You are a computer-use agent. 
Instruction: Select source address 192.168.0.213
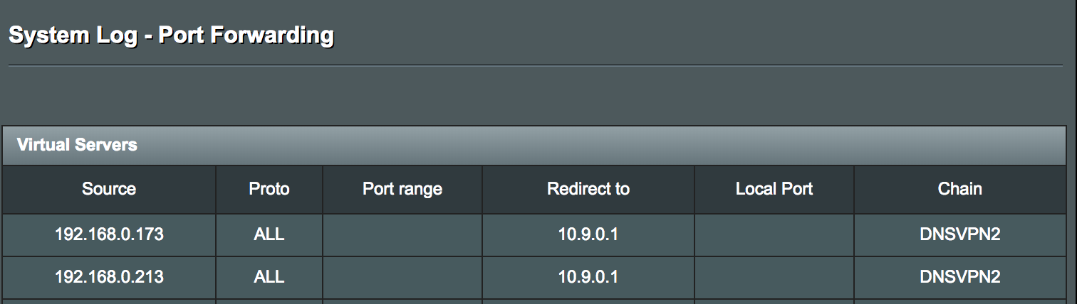tap(109, 277)
